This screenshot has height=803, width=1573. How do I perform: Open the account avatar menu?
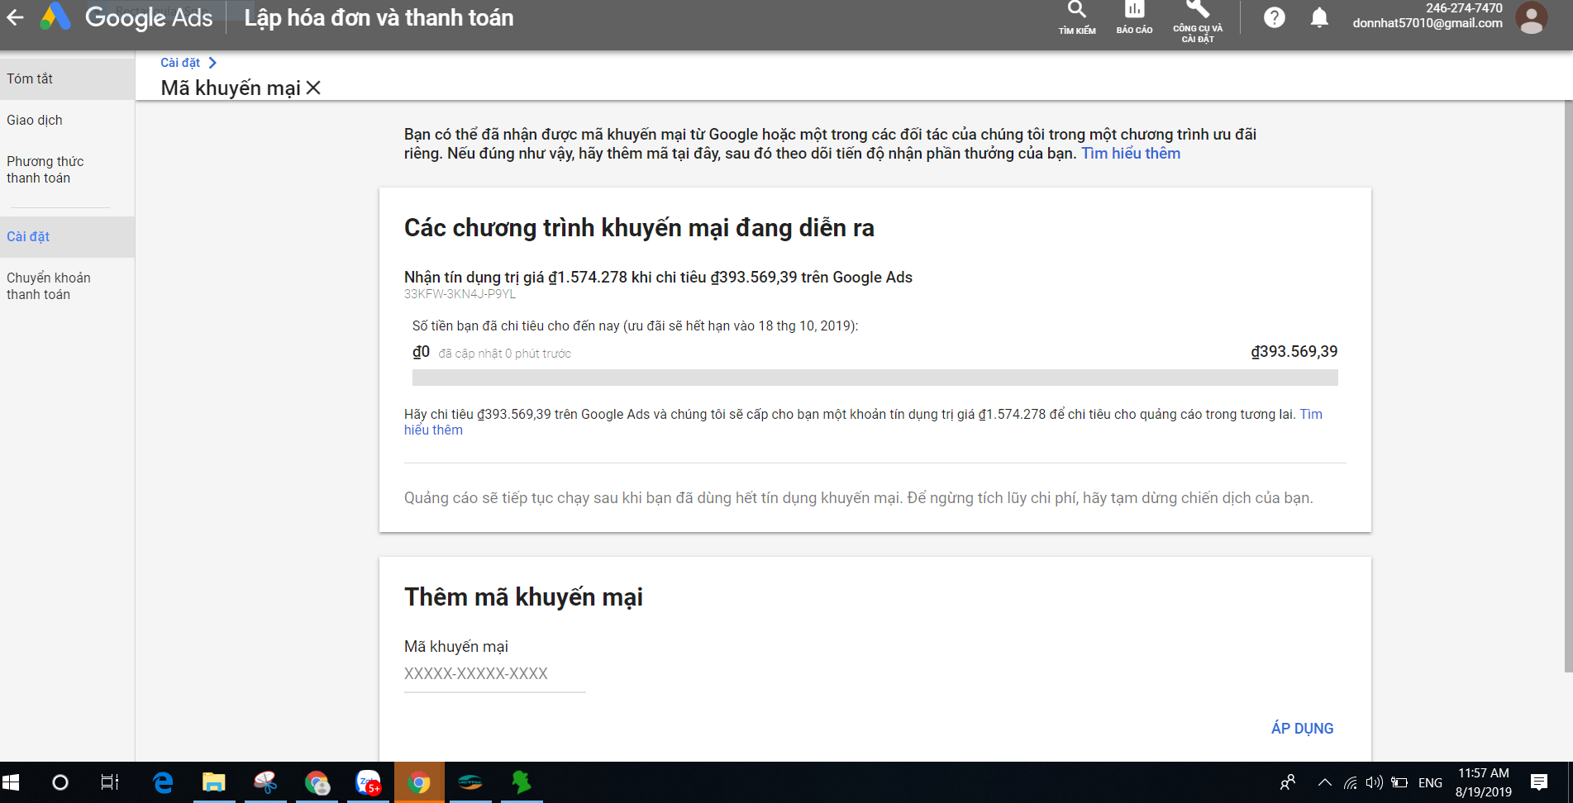click(1532, 18)
